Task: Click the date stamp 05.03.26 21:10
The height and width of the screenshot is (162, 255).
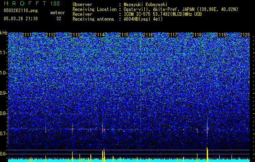Action: point(21,19)
